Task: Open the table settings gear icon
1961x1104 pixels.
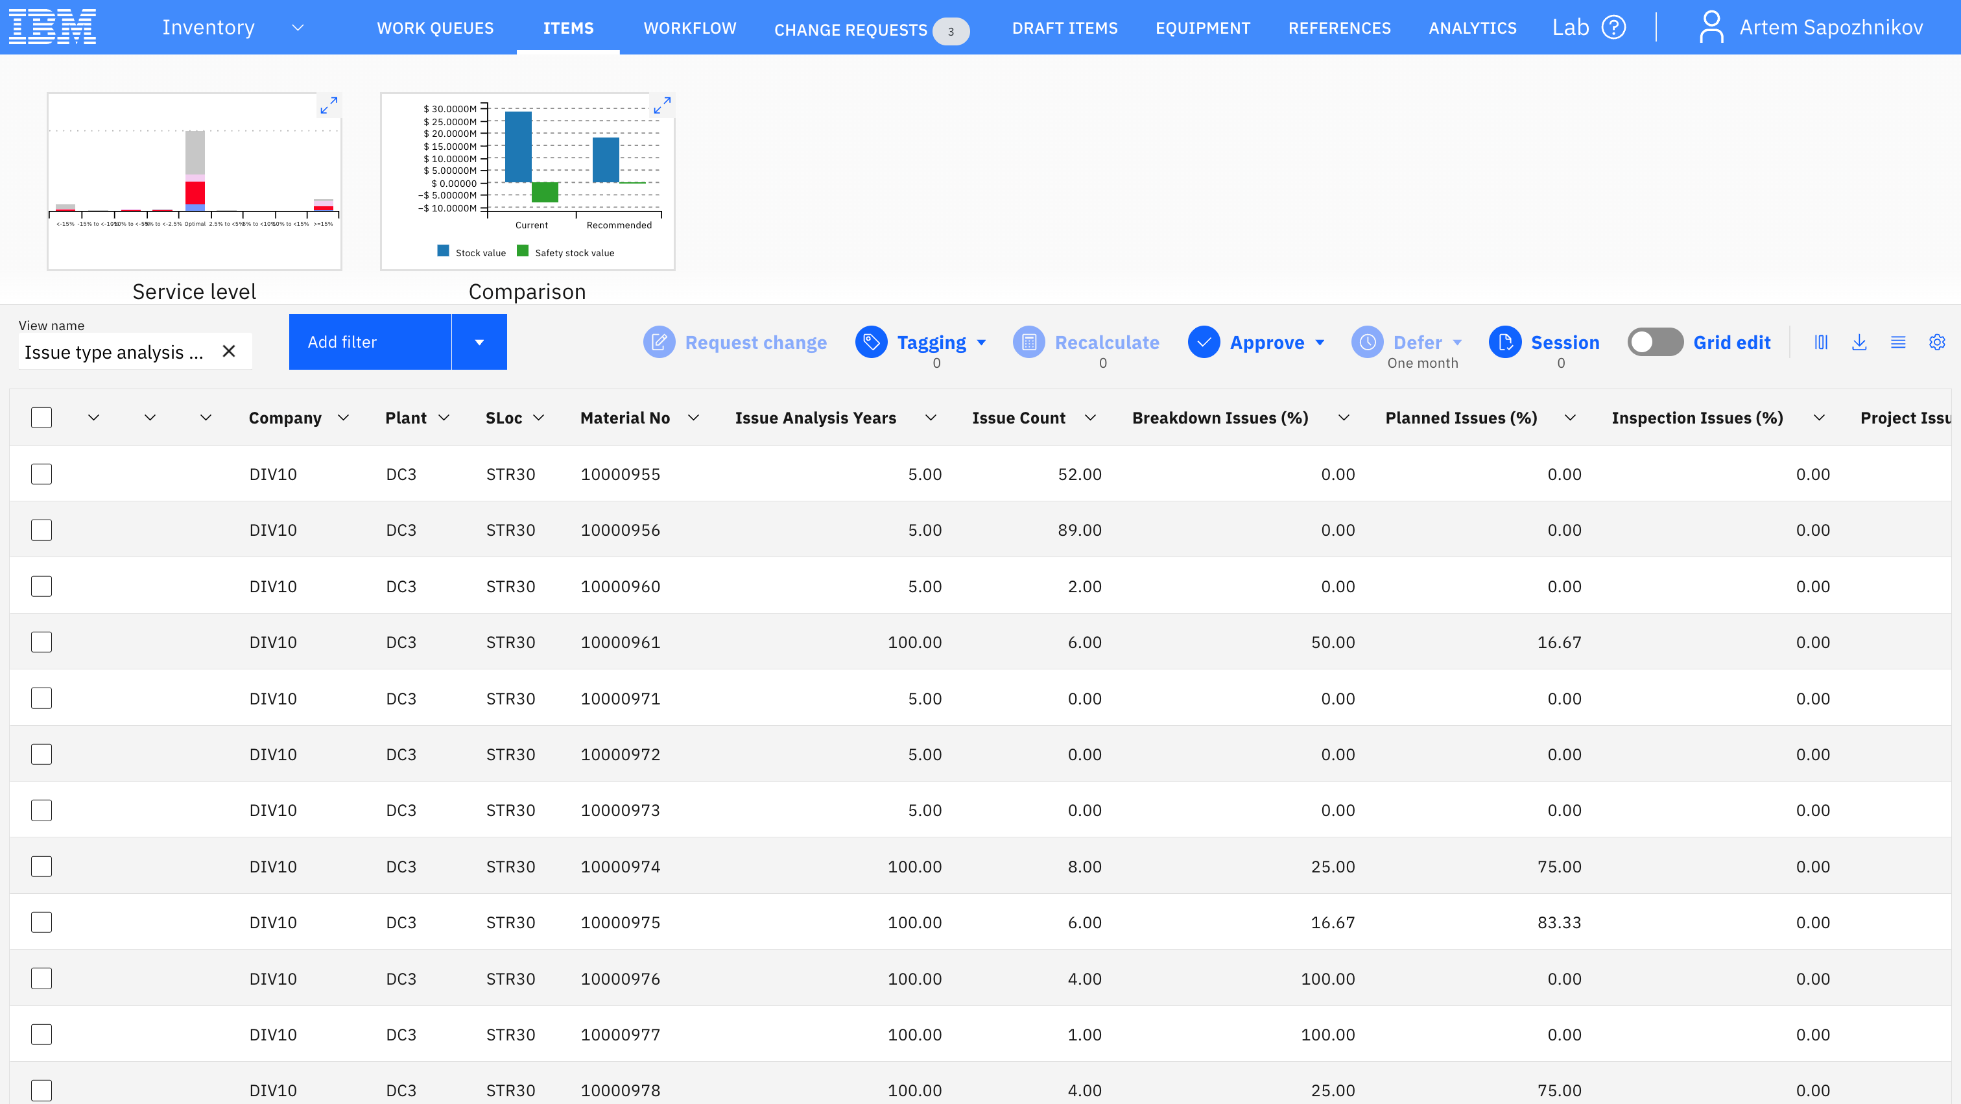Action: (x=1938, y=342)
